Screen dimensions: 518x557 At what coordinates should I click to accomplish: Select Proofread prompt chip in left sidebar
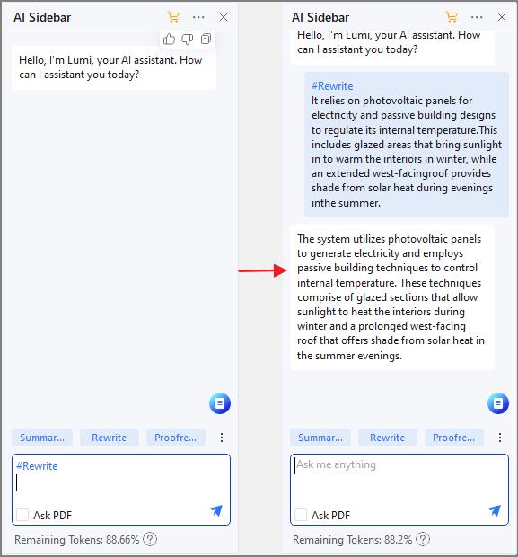176,438
